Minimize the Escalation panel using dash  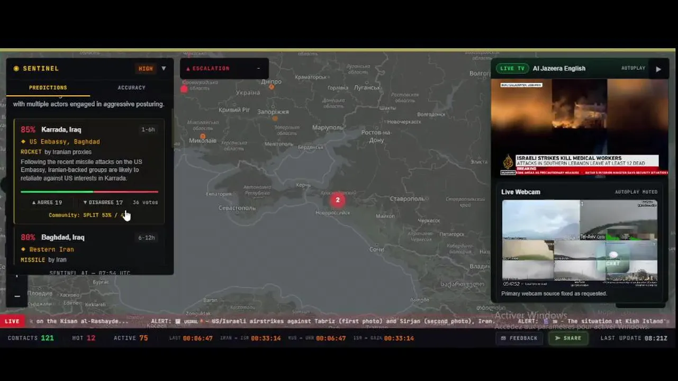(258, 68)
